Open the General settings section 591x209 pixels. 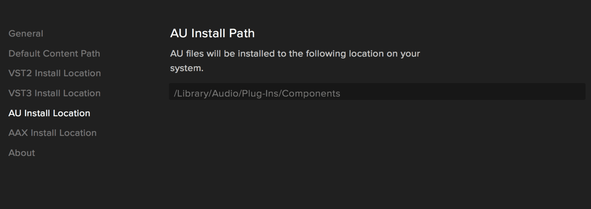pos(26,33)
